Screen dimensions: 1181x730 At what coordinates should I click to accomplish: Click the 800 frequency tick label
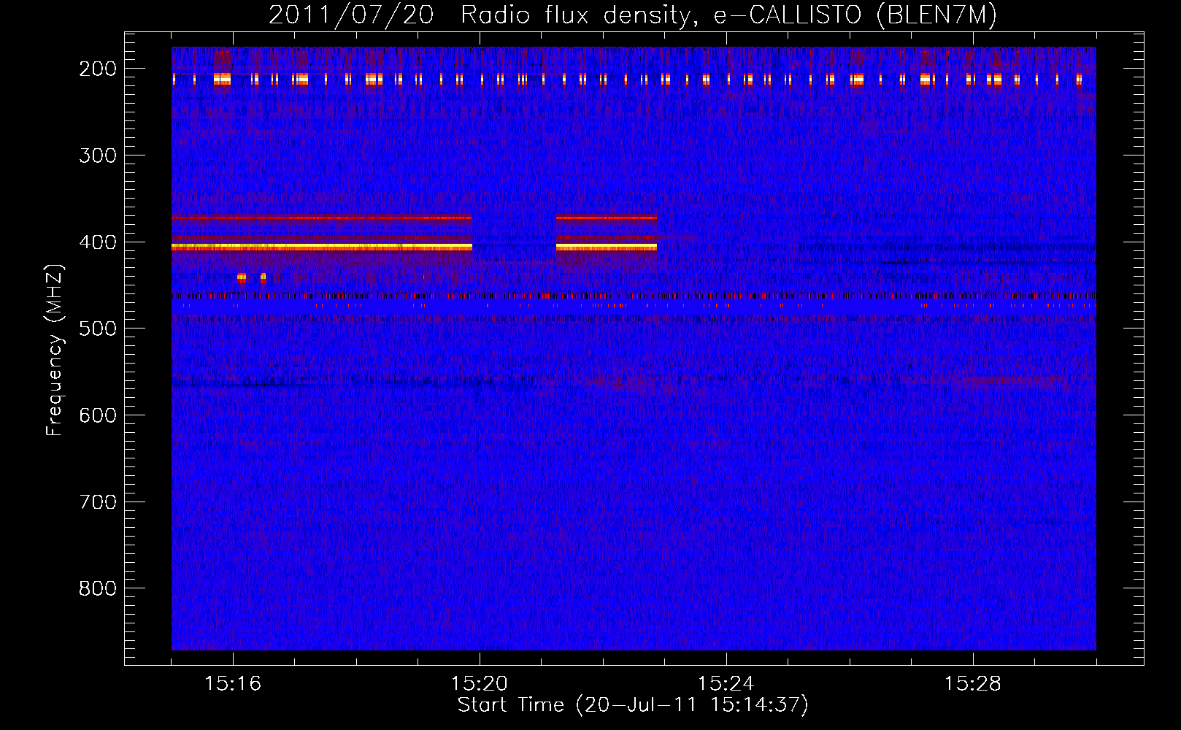tap(98, 588)
